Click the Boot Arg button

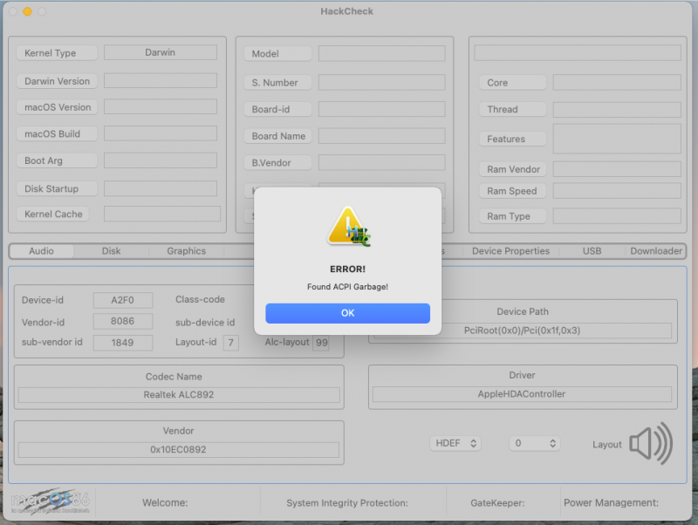coord(57,160)
